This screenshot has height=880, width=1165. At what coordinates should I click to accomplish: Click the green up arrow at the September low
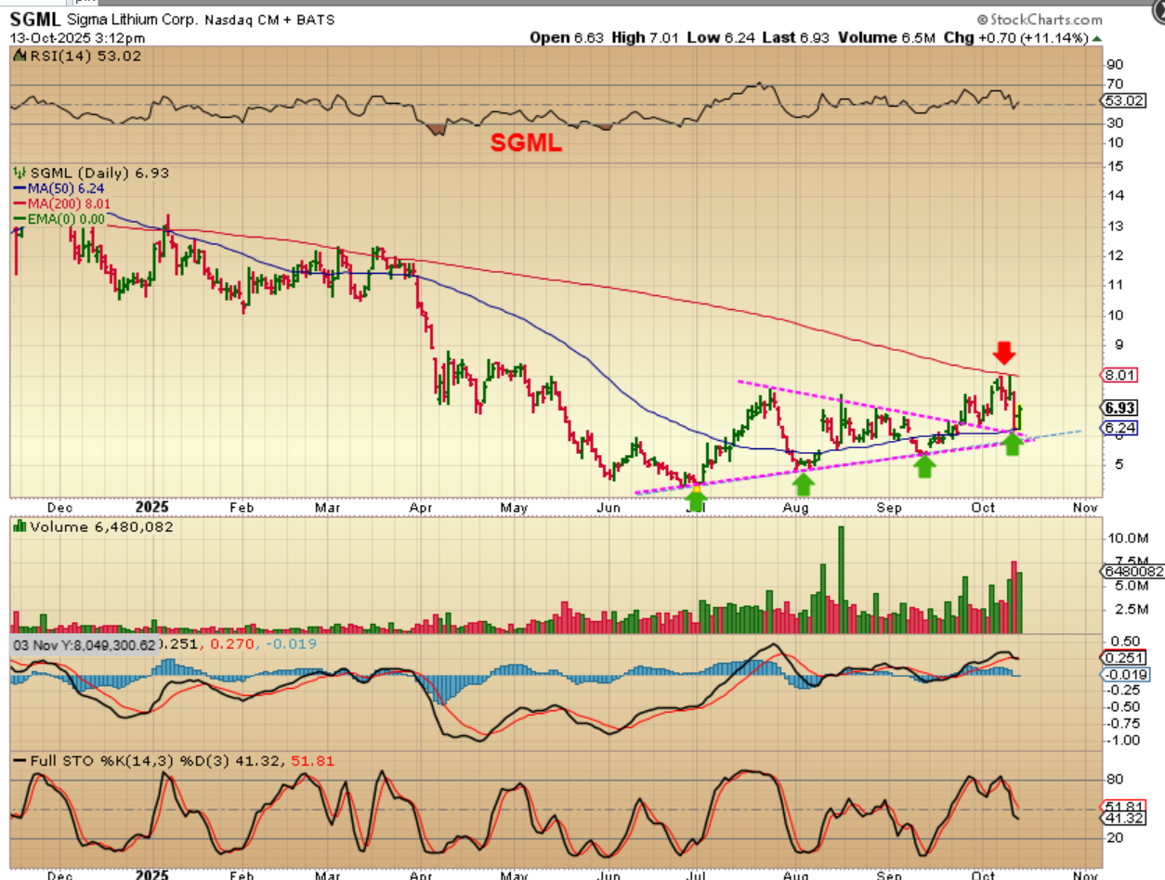click(923, 466)
